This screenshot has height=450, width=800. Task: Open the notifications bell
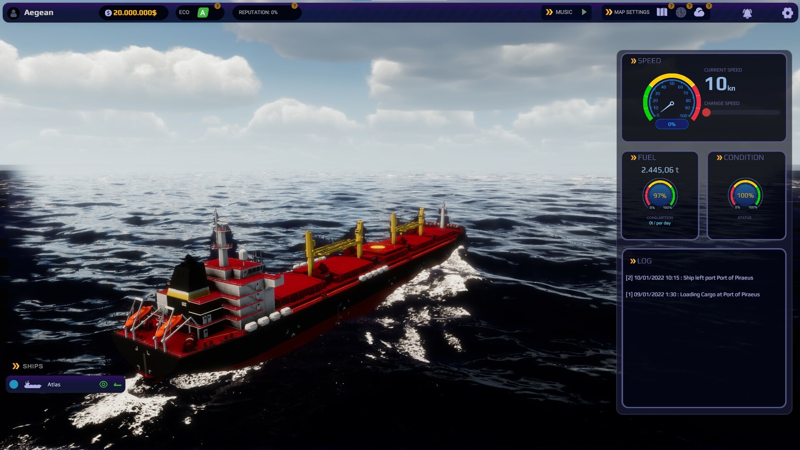(748, 13)
